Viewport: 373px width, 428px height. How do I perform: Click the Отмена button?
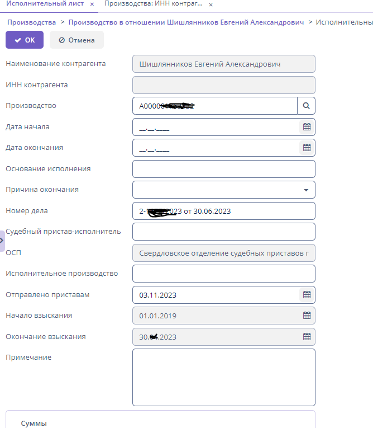click(x=77, y=40)
